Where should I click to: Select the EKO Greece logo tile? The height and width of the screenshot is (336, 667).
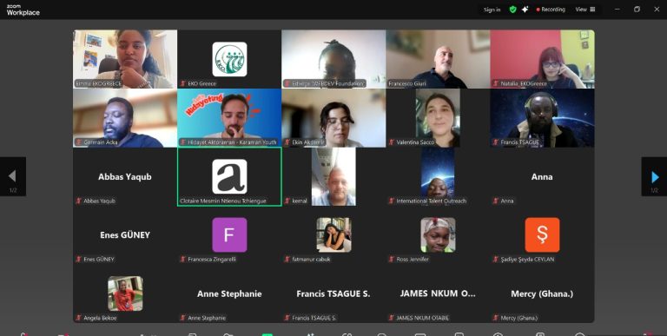[x=229, y=59]
